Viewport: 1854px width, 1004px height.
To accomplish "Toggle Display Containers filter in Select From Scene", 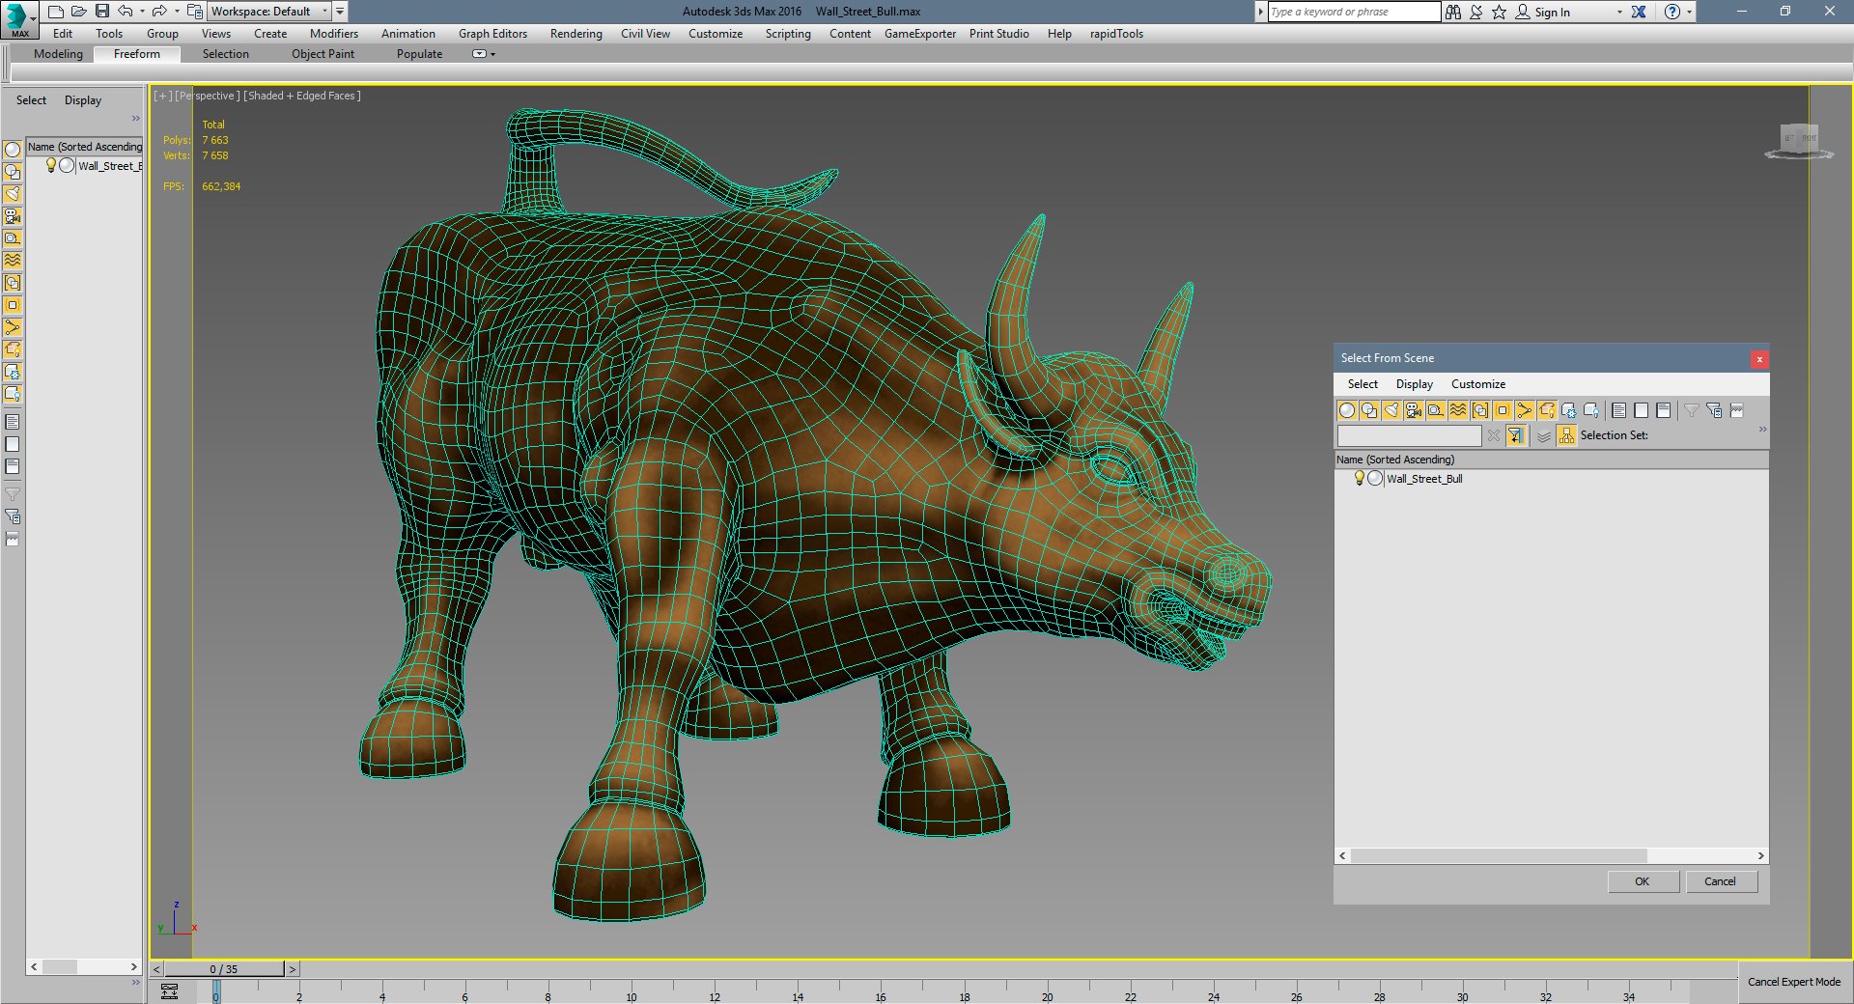I will pyautogui.click(x=1547, y=410).
